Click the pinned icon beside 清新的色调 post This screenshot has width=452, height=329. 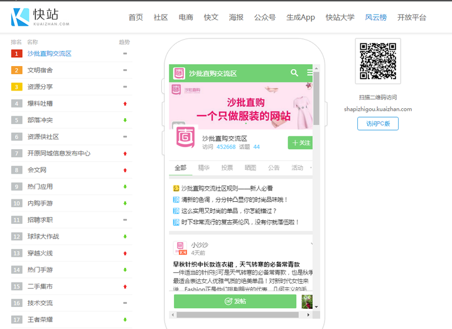click(176, 199)
